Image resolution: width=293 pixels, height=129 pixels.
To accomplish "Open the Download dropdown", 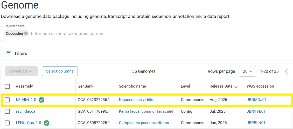I will click(21, 71).
